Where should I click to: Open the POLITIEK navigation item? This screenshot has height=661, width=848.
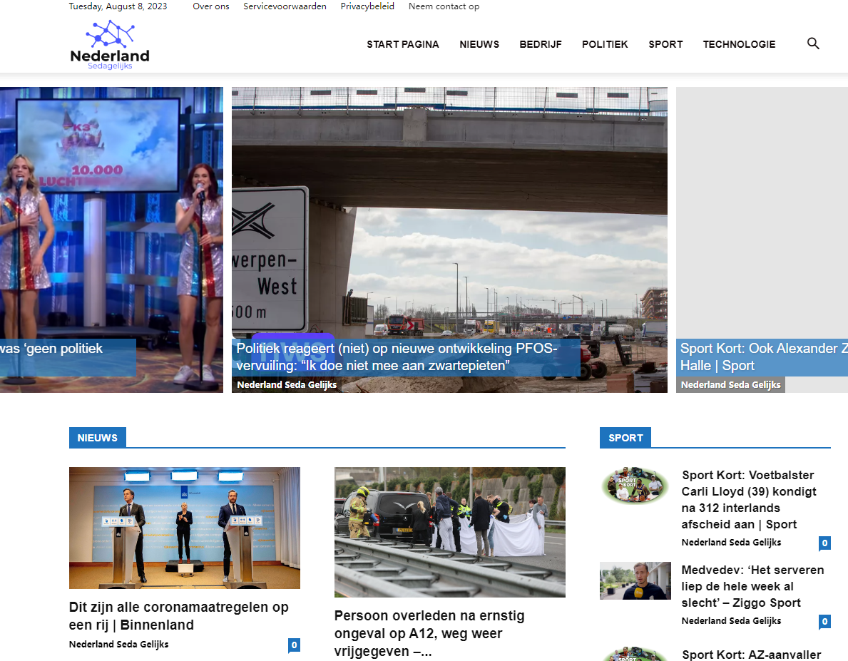click(605, 44)
